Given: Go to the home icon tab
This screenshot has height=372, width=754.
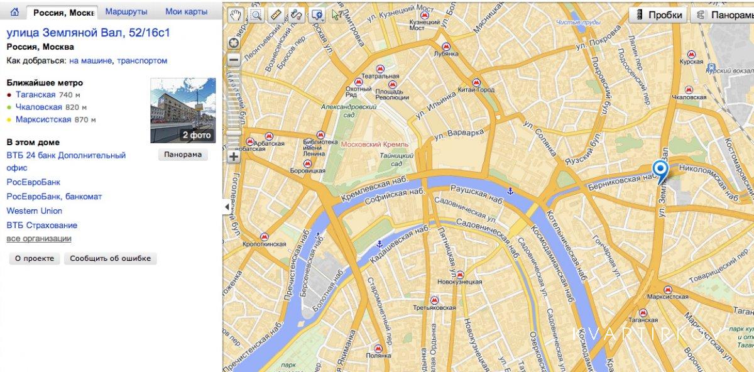Looking at the screenshot, I should pos(14,12).
